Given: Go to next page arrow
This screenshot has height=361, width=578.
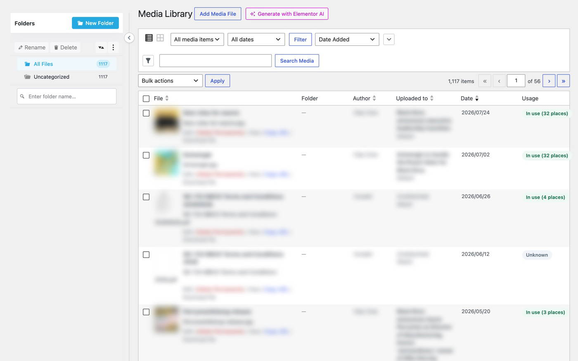Looking at the screenshot, I should click(549, 81).
